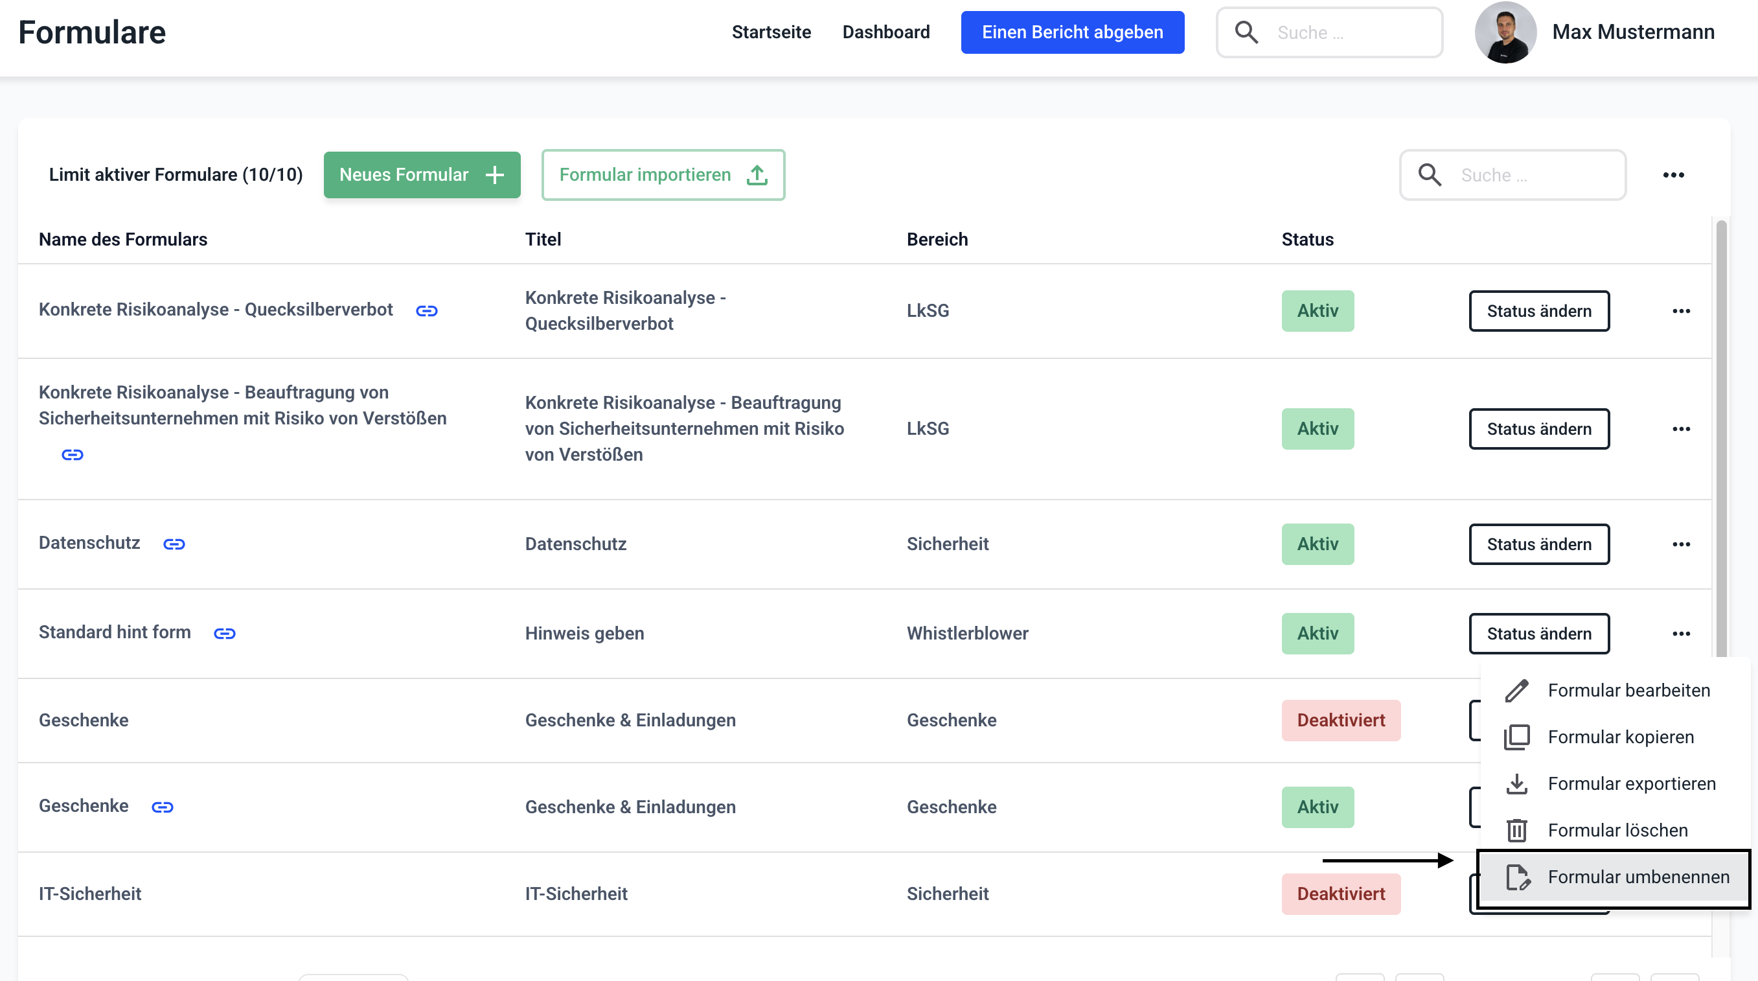Image resolution: width=1758 pixels, height=981 pixels.
Task: Open table options three-dot menu near search
Action: click(1672, 175)
